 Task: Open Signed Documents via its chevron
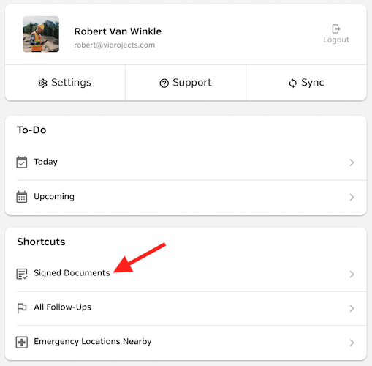352,274
